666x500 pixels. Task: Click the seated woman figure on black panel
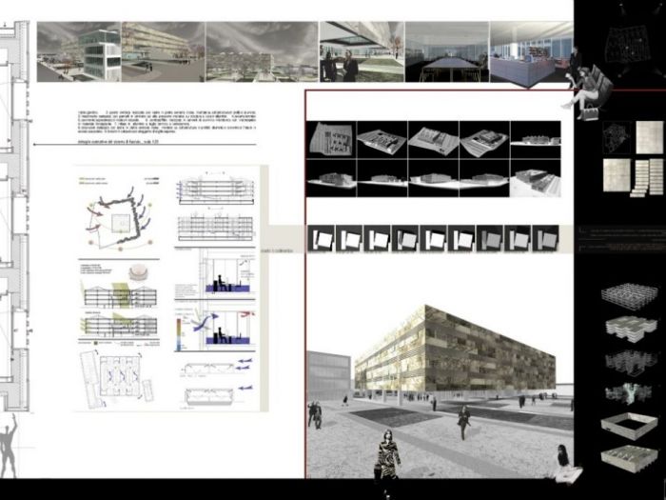click(x=588, y=92)
